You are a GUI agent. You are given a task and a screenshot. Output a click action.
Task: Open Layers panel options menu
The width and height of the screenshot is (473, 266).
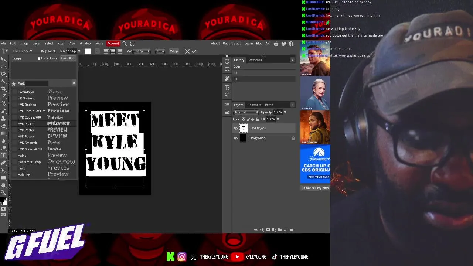coord(292,105)
